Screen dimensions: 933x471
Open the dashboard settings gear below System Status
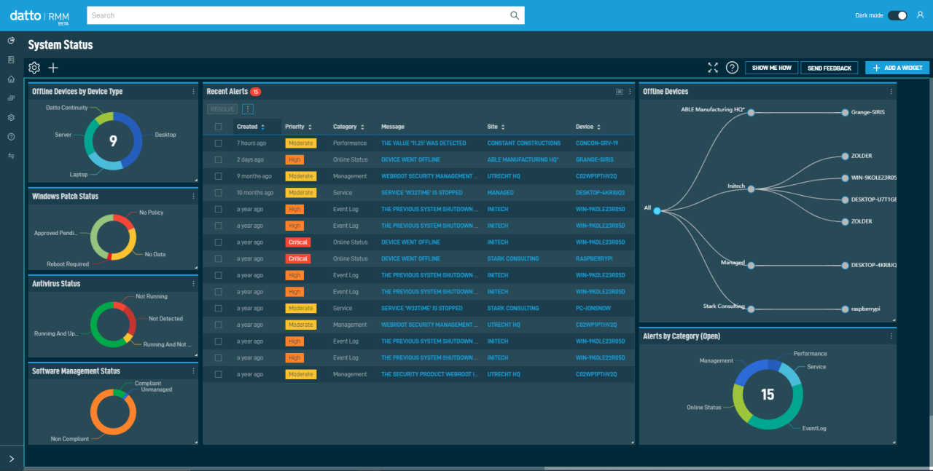click(34, 68)
